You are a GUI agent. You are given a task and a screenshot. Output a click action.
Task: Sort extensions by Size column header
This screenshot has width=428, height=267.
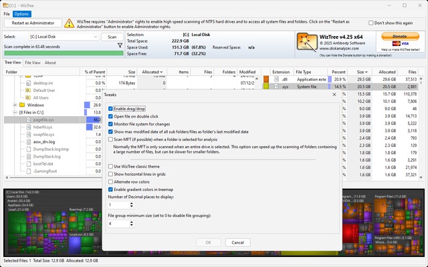point(360,72)
